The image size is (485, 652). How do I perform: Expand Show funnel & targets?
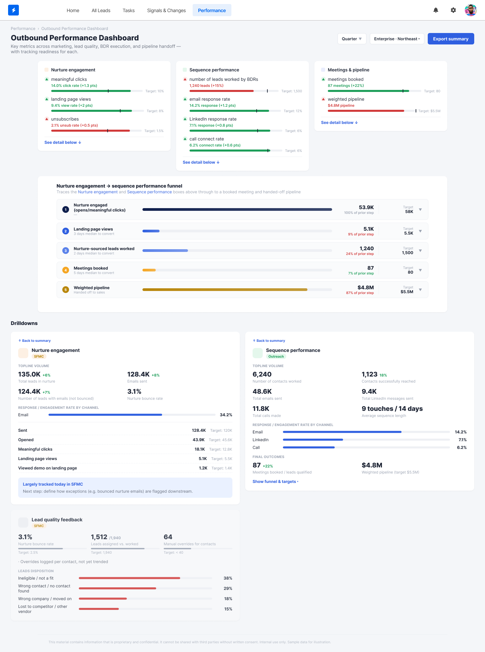[276, 482]
